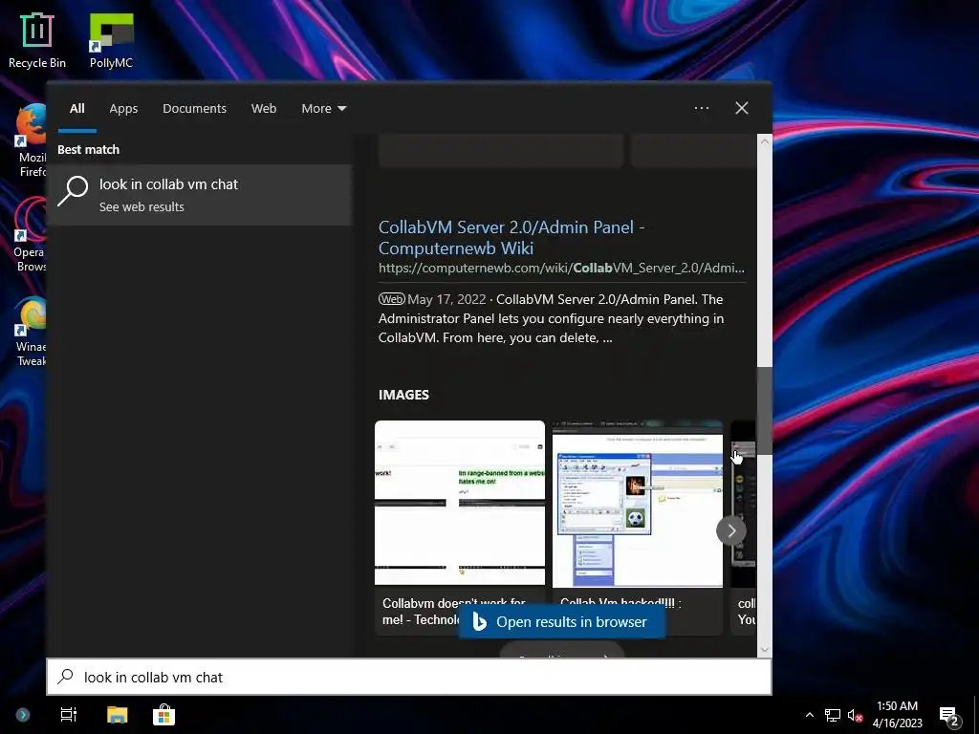
Task: Advance image carousel with next arrow
Action: point(731,530)
